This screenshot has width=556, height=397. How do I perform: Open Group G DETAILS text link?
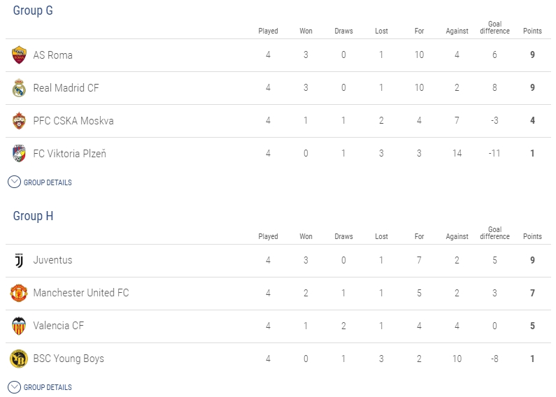pos(48,182)
